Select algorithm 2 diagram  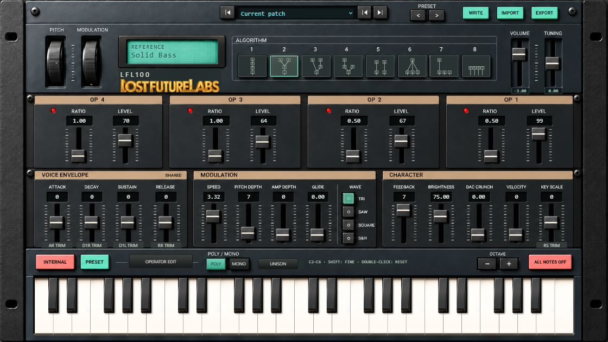coord(284,66)
